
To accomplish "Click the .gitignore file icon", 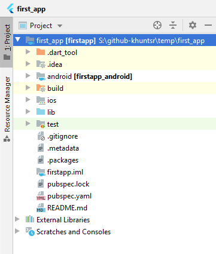I will coord(41,136).
